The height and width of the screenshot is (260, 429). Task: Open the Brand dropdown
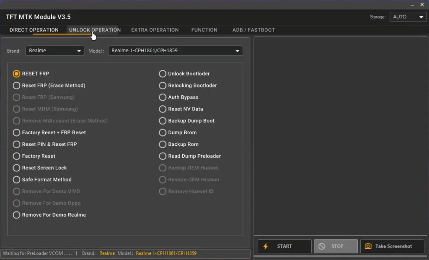pyautogui.click(x=54, y=51)
